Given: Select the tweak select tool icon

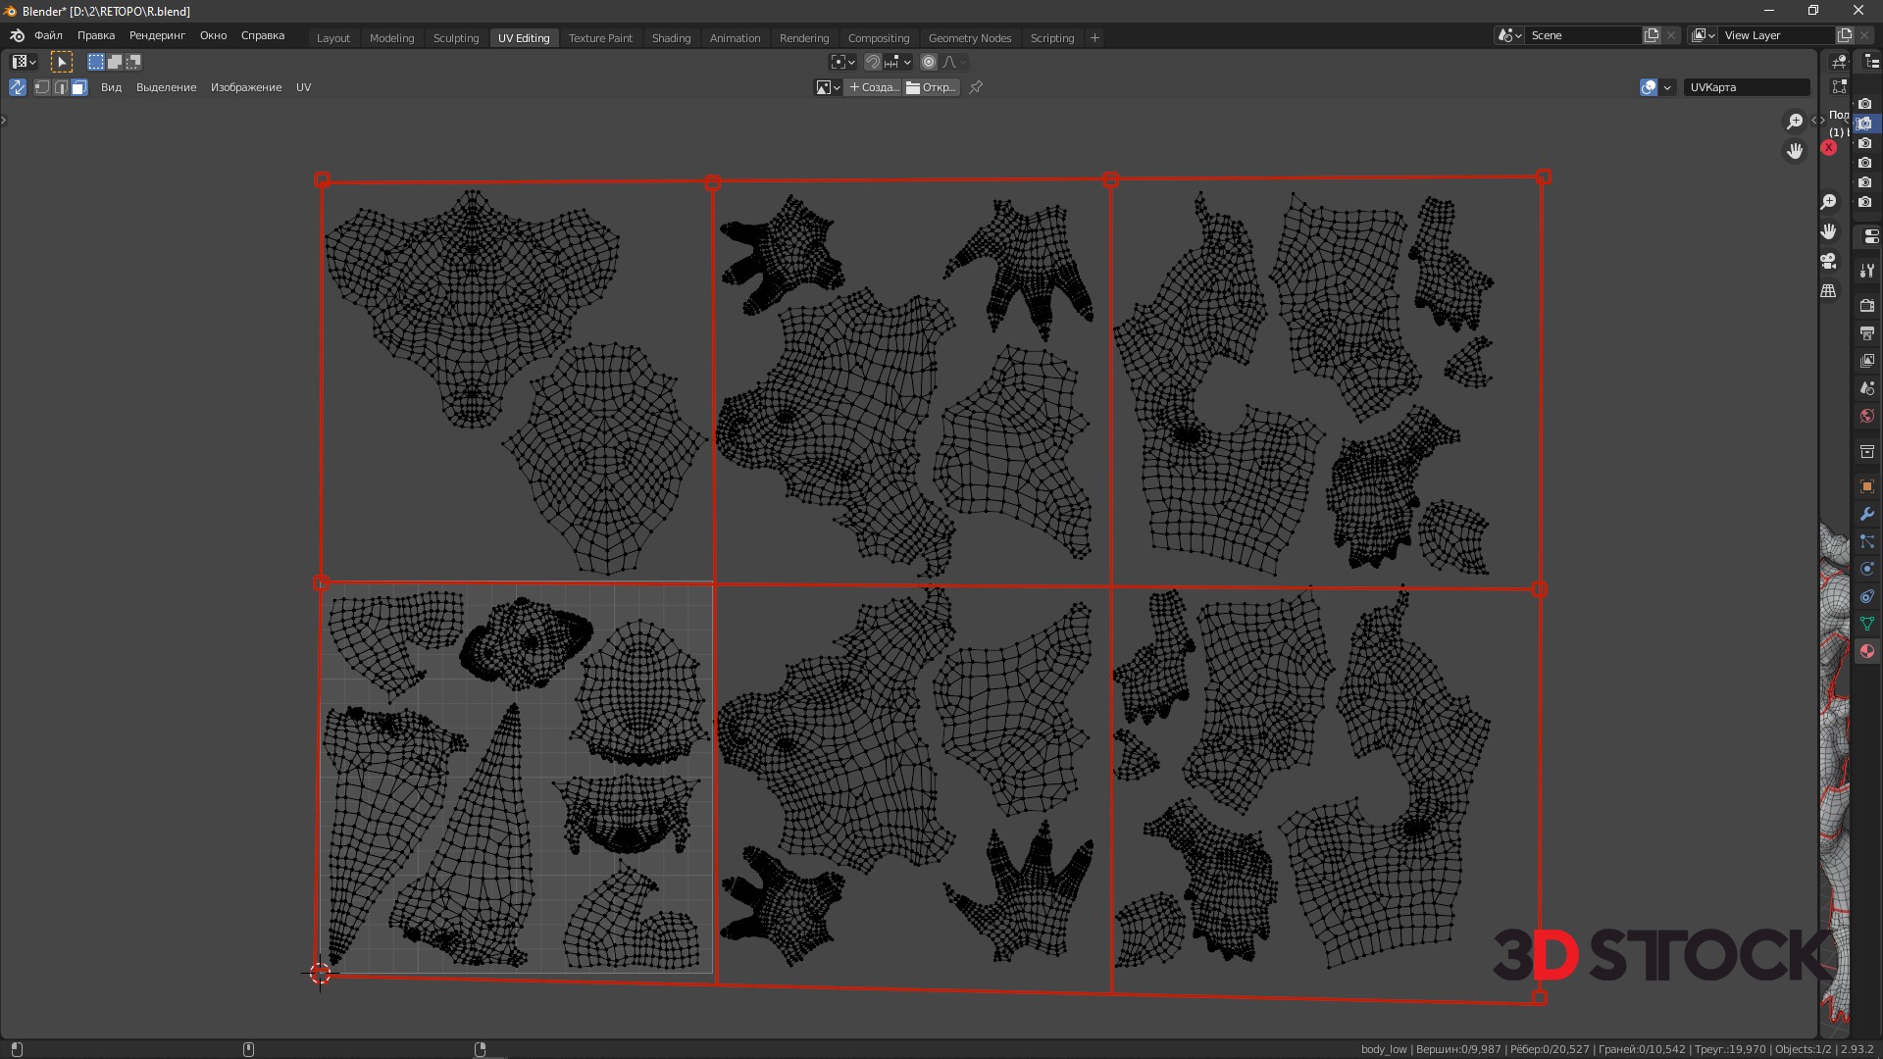Looking at the screenshot, I should tap(61, 62).
